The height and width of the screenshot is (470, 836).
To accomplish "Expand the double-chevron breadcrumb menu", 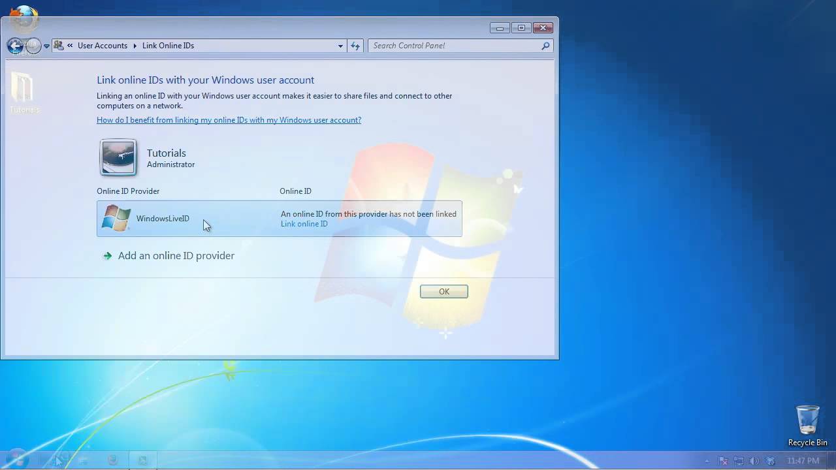I will [70, 46].
